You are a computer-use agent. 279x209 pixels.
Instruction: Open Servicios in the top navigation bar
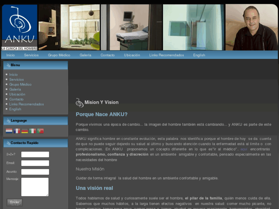31,55
